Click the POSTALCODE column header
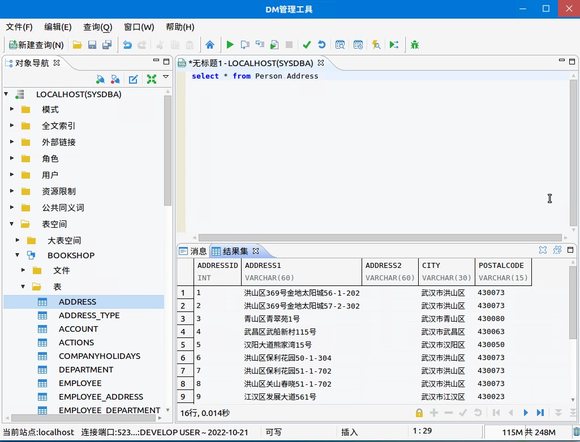 tap(503, 272)
